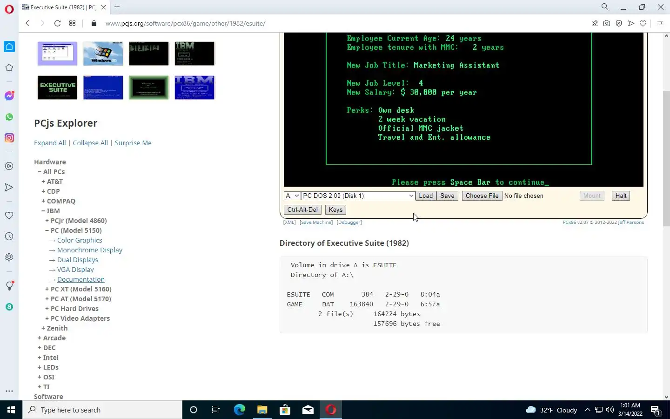Click the Ctrl-Alt-Del button
This screenshot has width=670, height=419.
point(302,209)
